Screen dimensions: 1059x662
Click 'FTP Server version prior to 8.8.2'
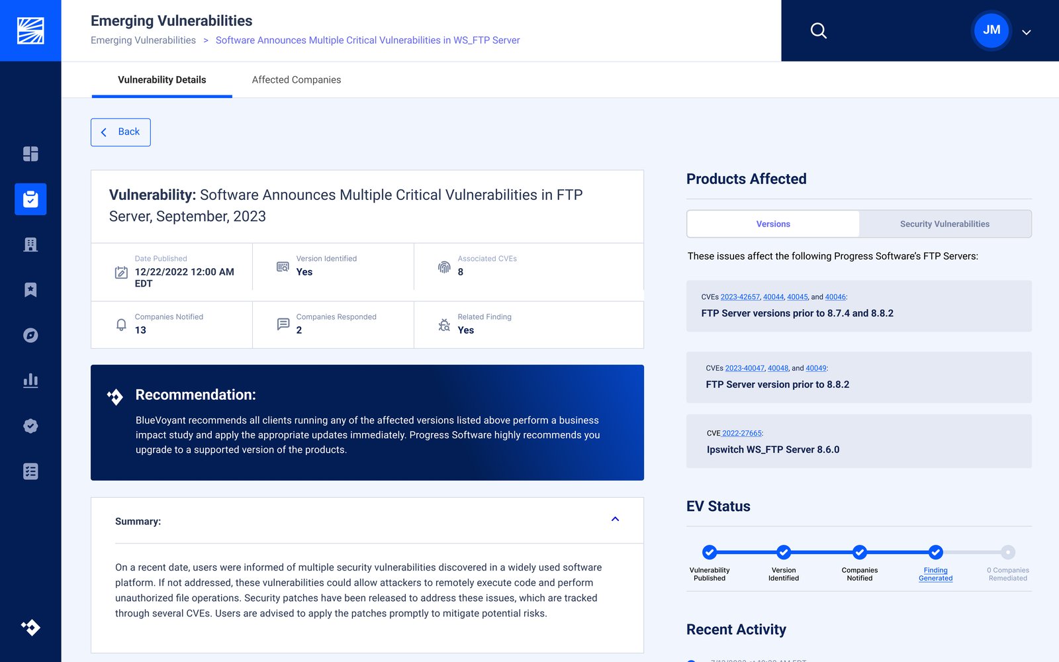pos(778,385)
